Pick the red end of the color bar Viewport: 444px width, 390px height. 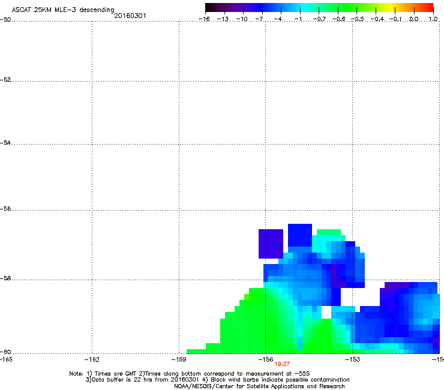(429, 8)
